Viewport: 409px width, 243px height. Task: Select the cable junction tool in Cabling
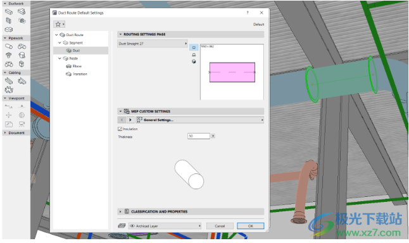[x=9, y=90]
